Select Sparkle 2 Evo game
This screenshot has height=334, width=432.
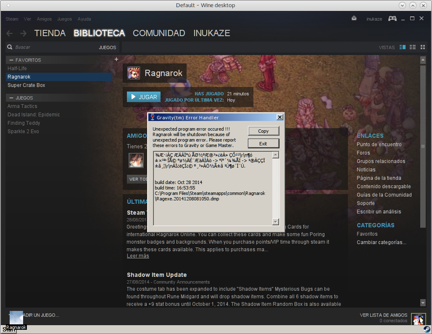[x=59, y=131]
